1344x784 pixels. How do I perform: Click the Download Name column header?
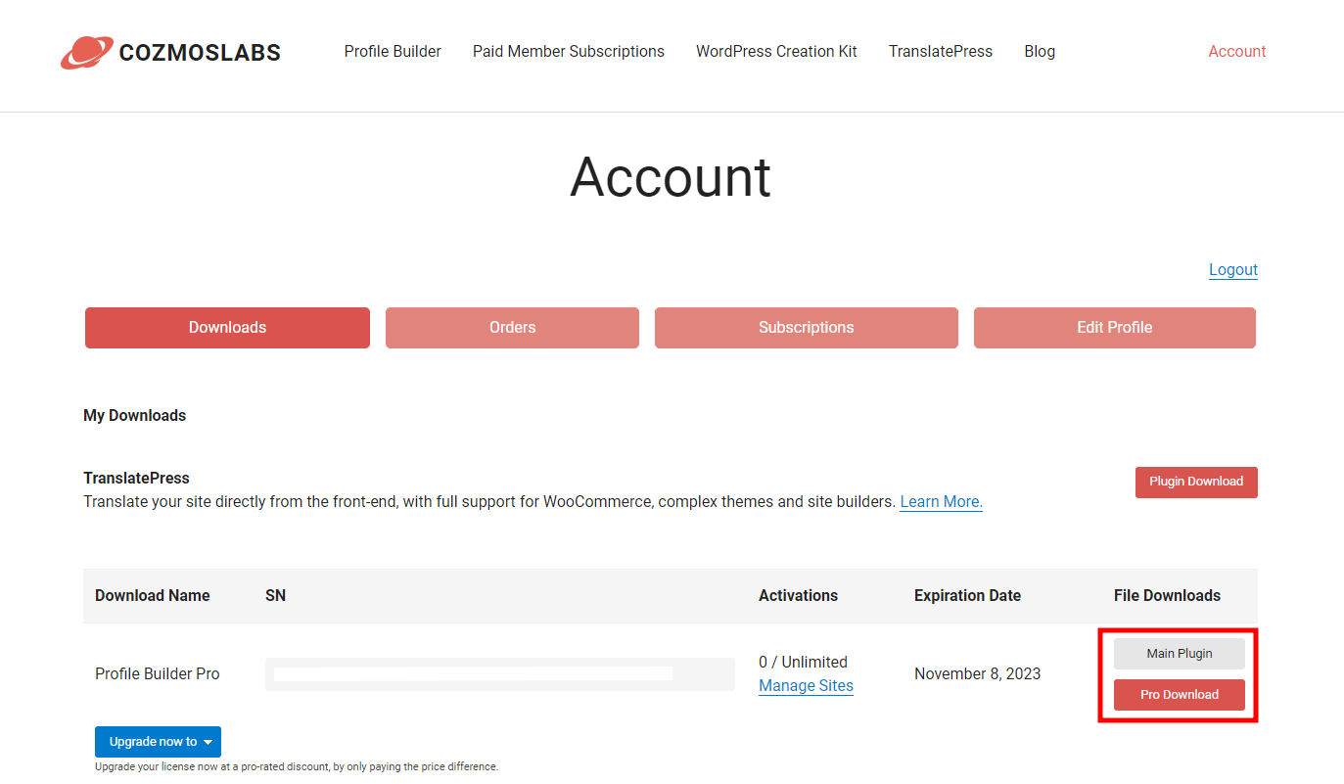click(153, 595)
